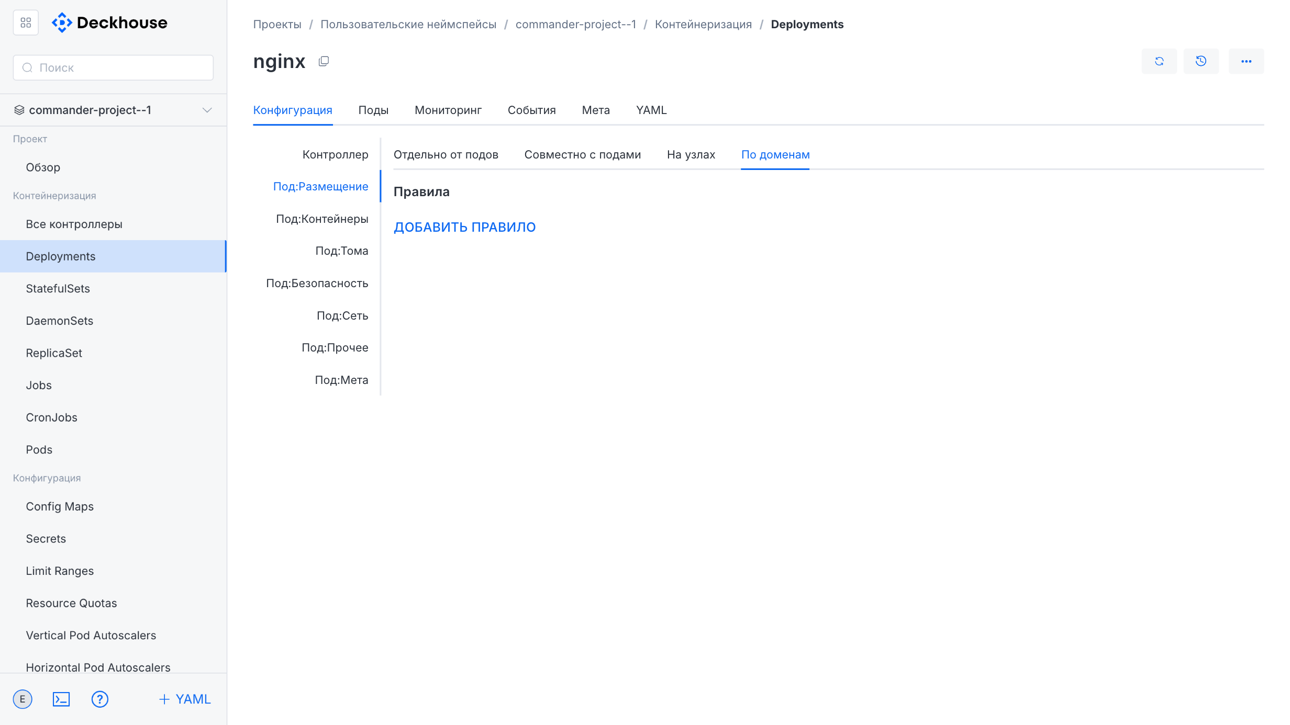1290x725 pixels.
Task: Open the Под:Сеть section
Action: (342, 315)
